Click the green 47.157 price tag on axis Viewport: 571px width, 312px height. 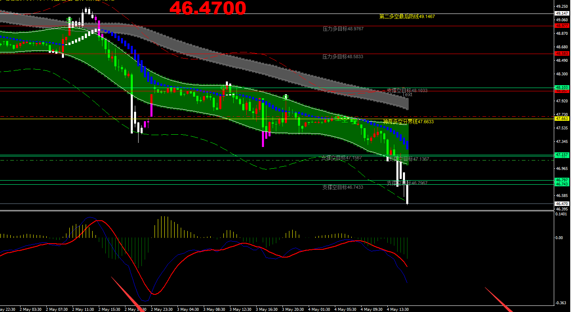pos(562,155)
